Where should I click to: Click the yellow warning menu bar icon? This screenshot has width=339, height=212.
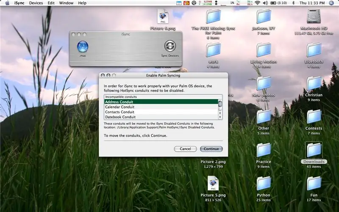coord(186,3)
